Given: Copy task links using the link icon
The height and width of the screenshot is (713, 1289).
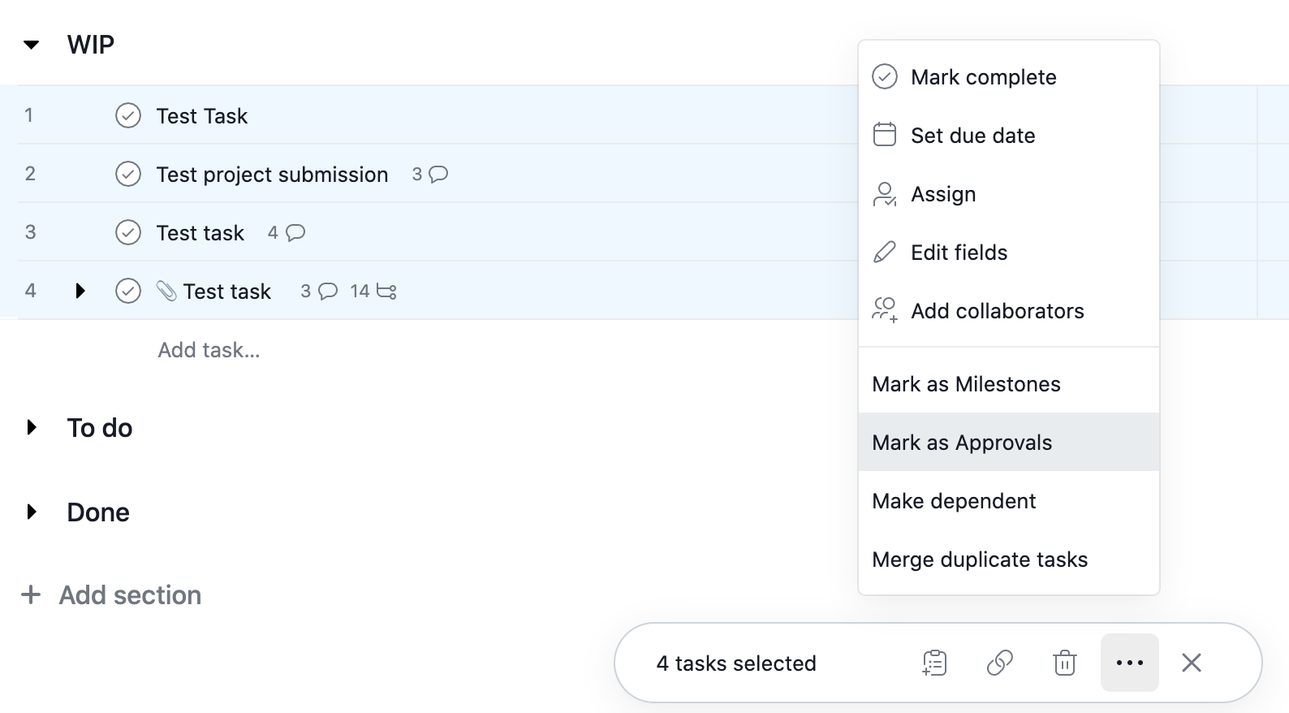Looking at the screenshot, I should point(999,663).
